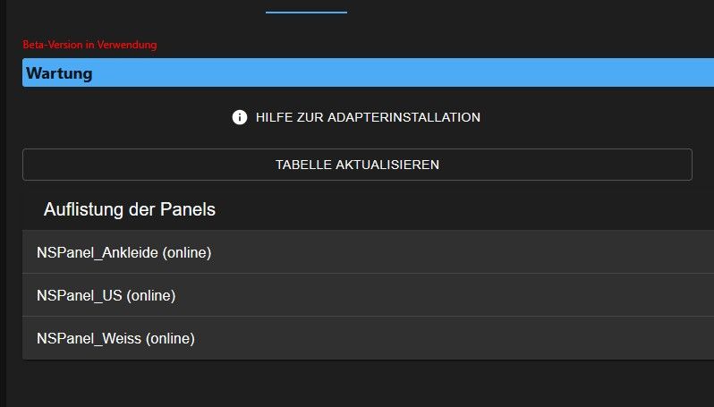Select the active tab with blue underline
The height and width of the screenshot is (407, 714).
pyautogui.click(x=306, y=7)
